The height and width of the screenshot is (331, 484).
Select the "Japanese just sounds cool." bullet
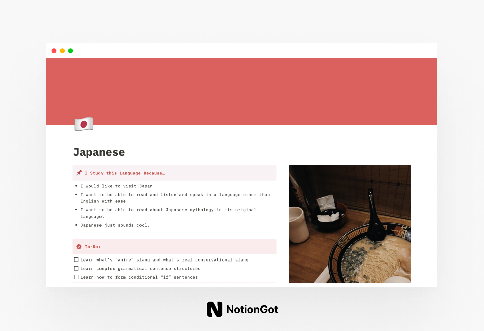115,225
